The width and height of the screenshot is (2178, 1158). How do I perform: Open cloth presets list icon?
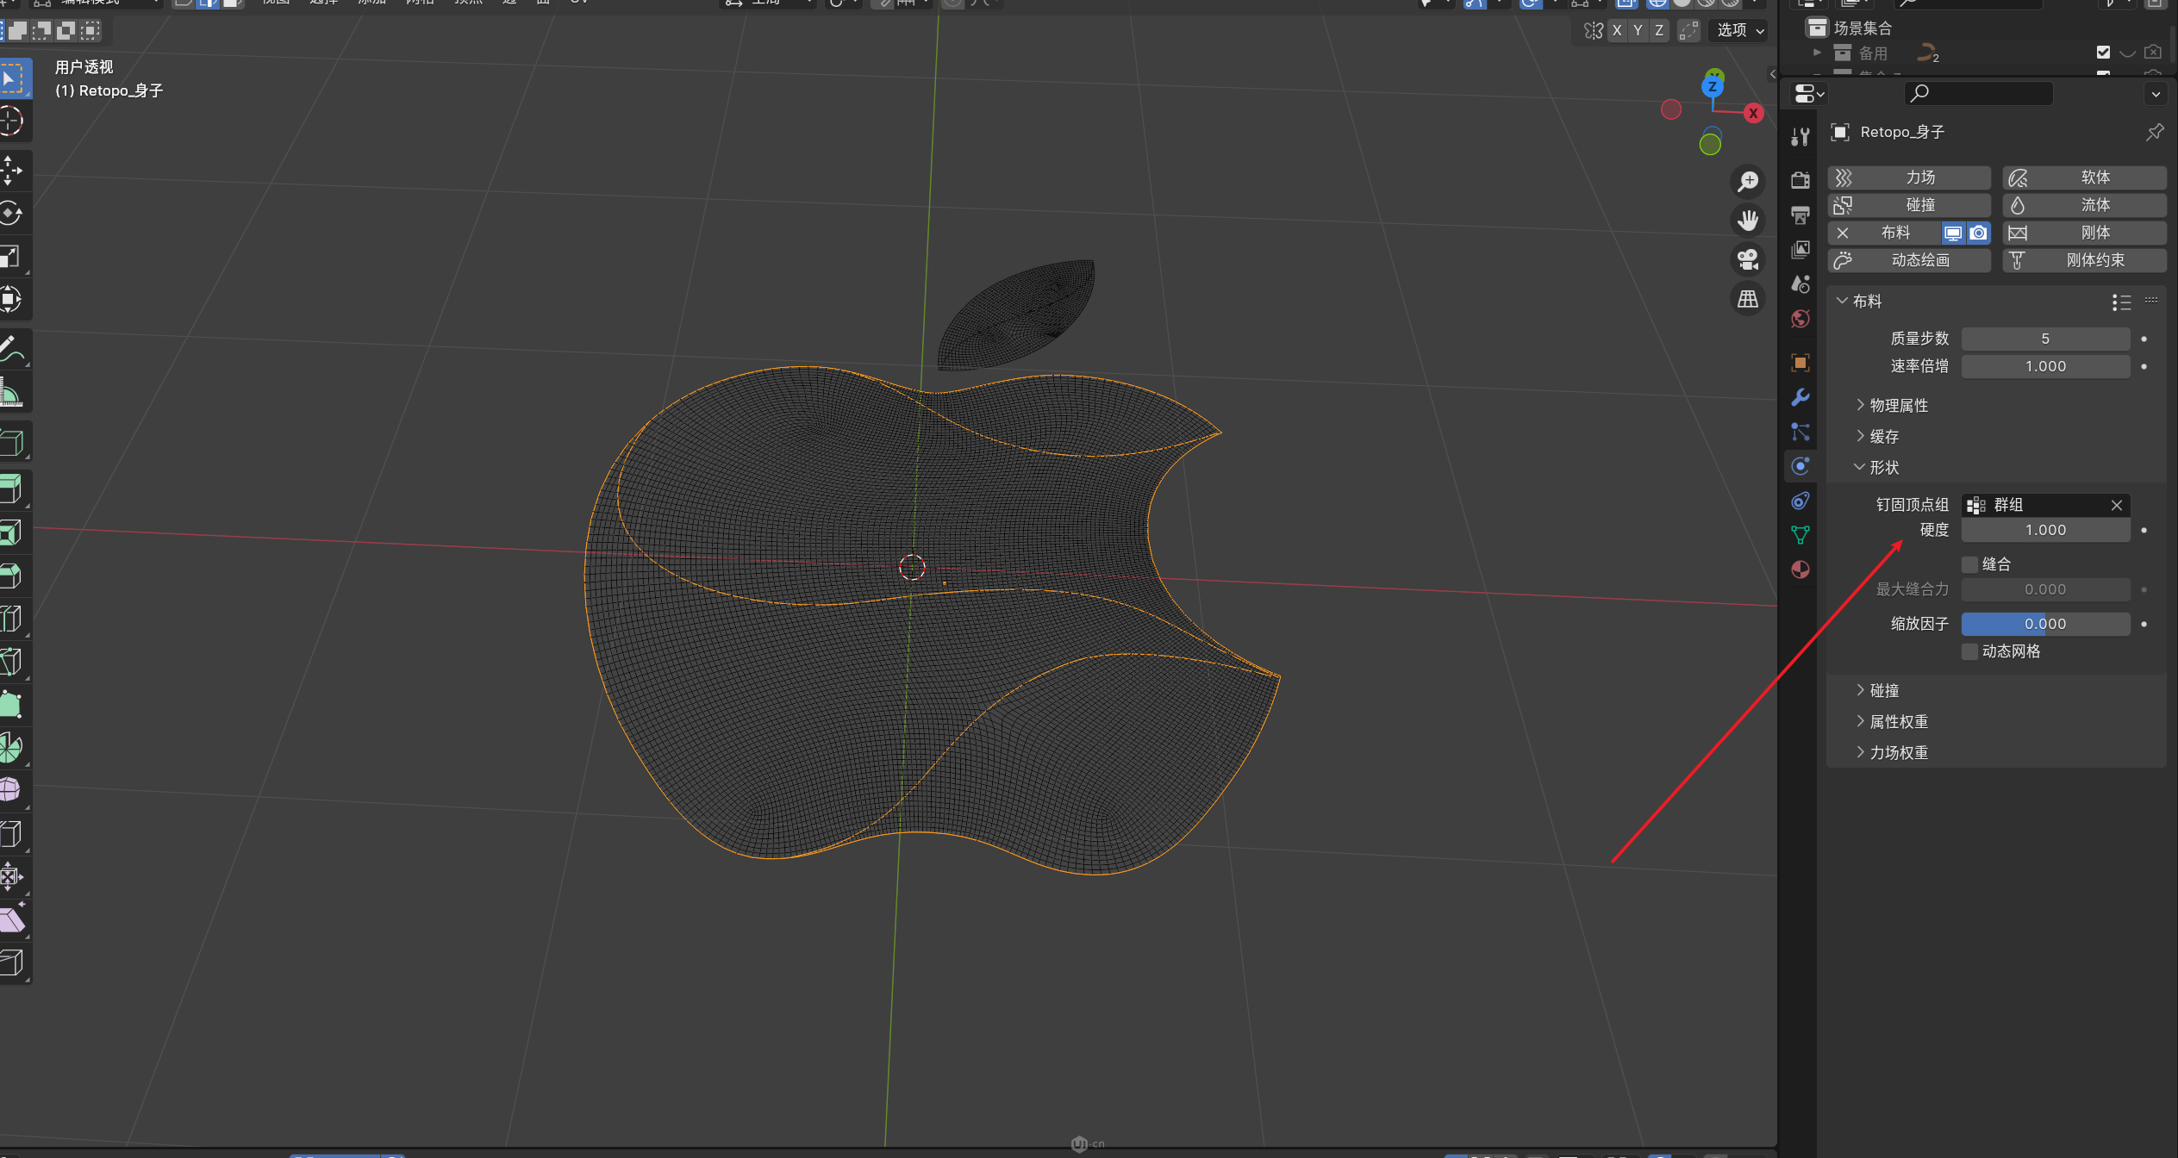pos(2121,302)
